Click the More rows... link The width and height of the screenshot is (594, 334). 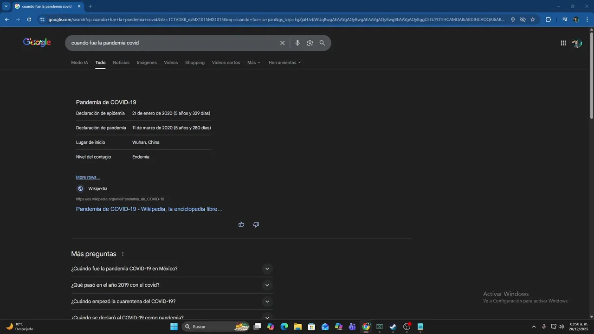click(88, 177)
